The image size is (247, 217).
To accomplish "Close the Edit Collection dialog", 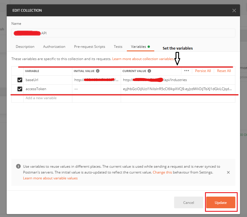I will coord(234,10).
